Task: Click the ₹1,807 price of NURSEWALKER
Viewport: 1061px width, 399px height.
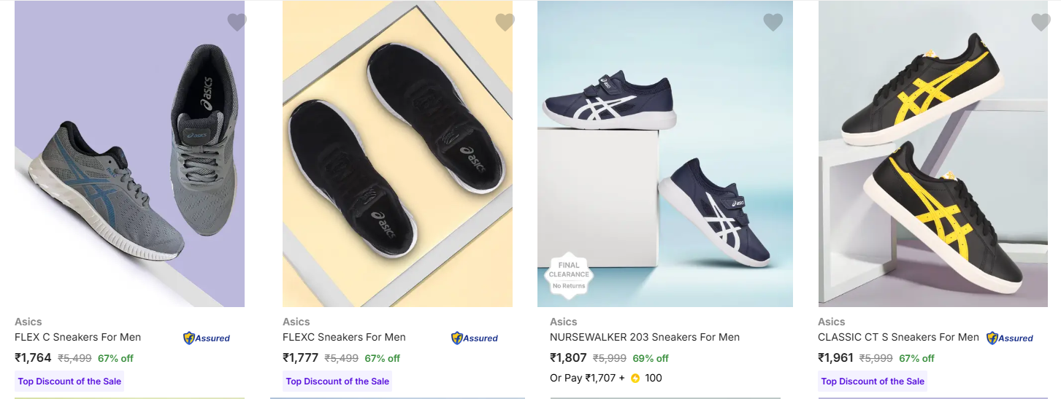Action: pos(568,358)
